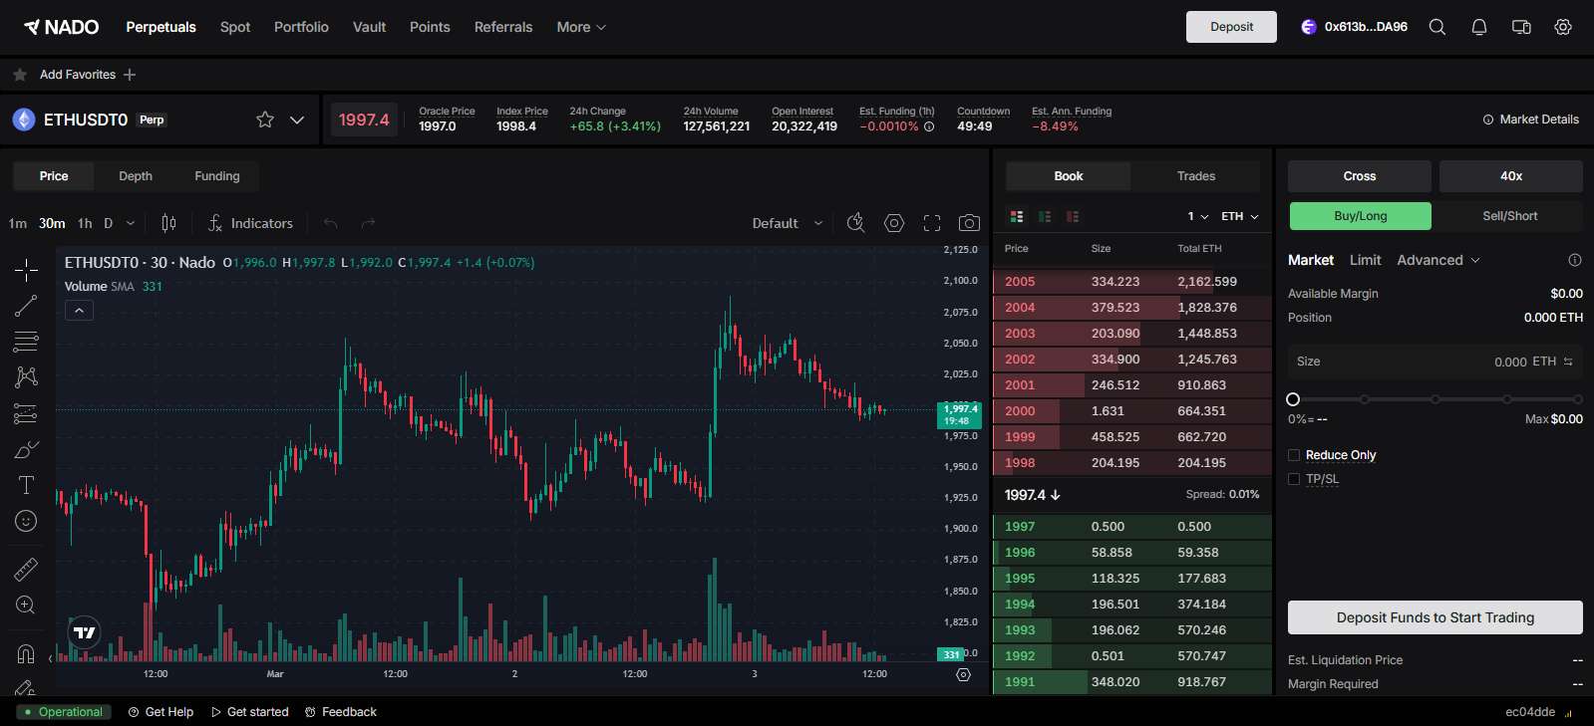
Task: Open Market Details
Action: pyautogui.click(x=1531, y=120)
